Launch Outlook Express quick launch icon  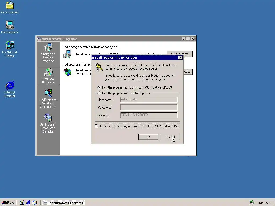[x=34, y=203]
